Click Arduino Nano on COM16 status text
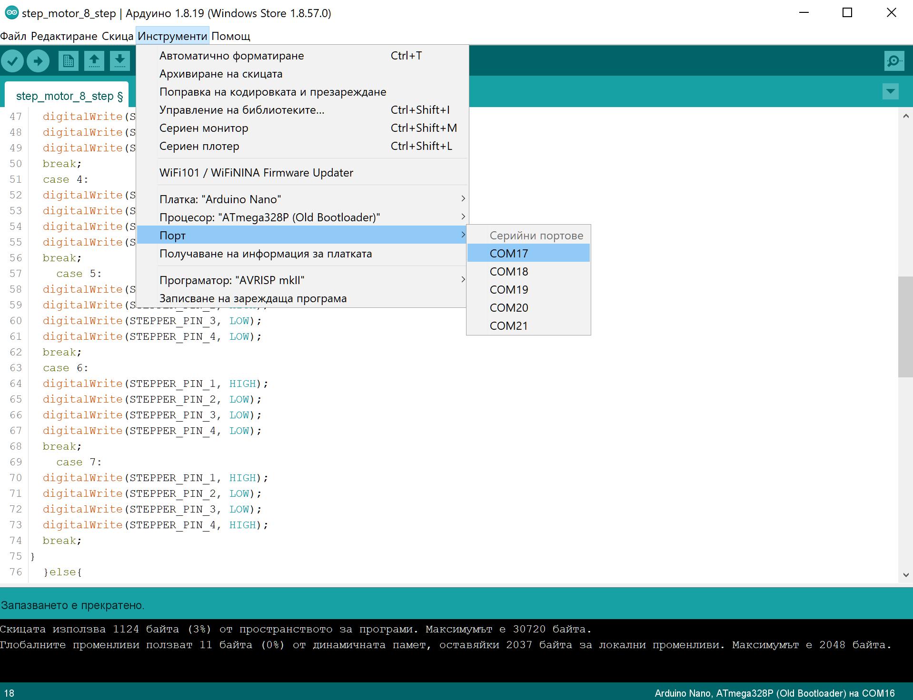This screenshot has height=700, width=913. tap(774, 693)
